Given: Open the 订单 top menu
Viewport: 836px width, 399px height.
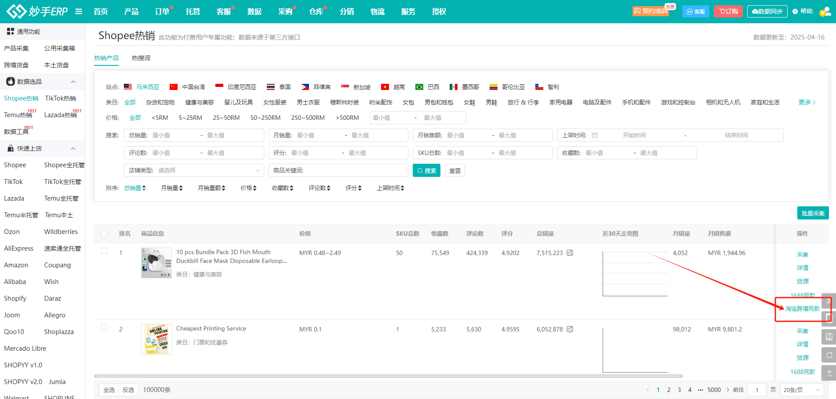Looking at the screenshot, I should coord(162,11).
